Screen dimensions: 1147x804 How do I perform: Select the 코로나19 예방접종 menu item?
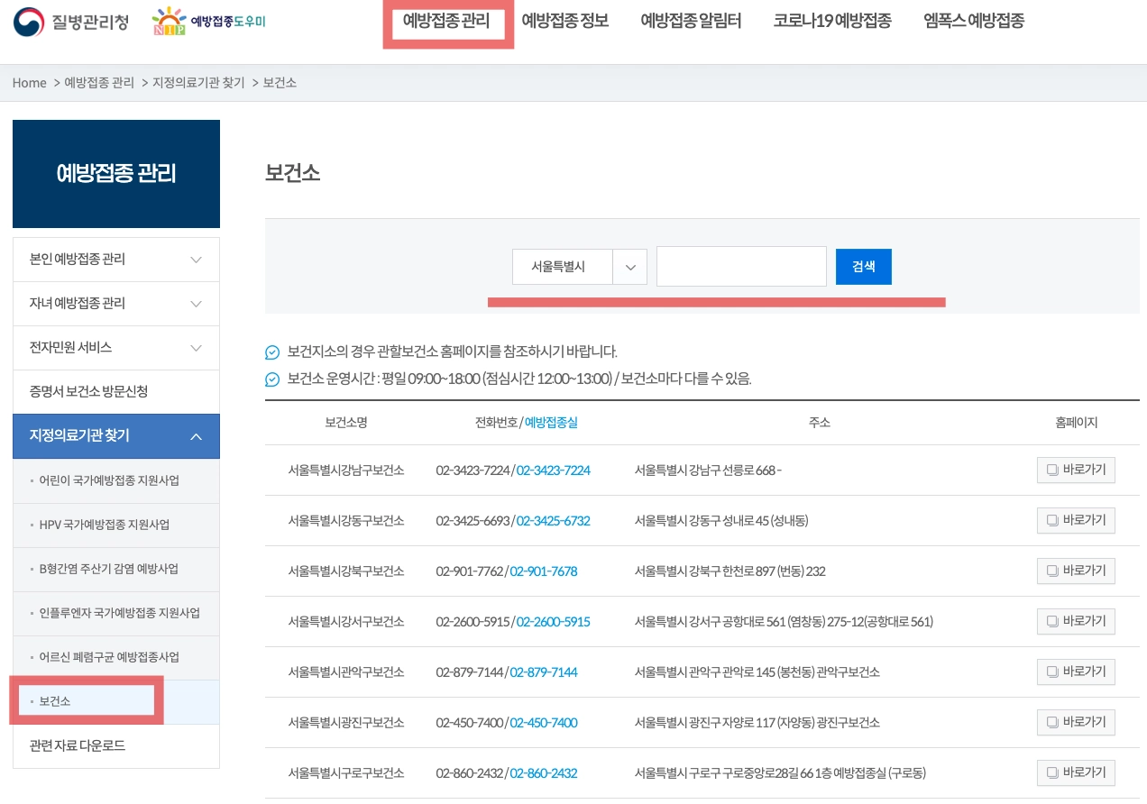(831, 21)
